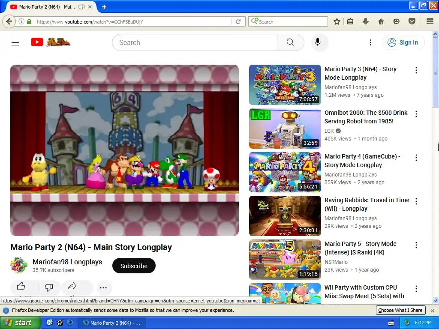Open the on-screen keyboard tray icon
439x329 pixels.
pos(391,323)
